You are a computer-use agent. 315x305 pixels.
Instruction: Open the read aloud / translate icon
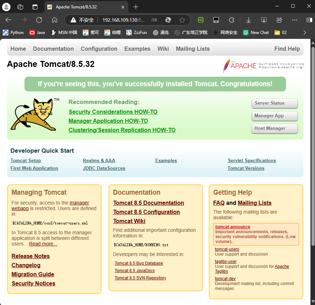pyautogui.click(x=154, y=20)
